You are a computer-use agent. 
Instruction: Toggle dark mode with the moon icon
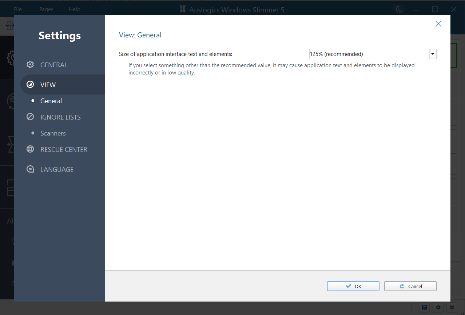399,9
